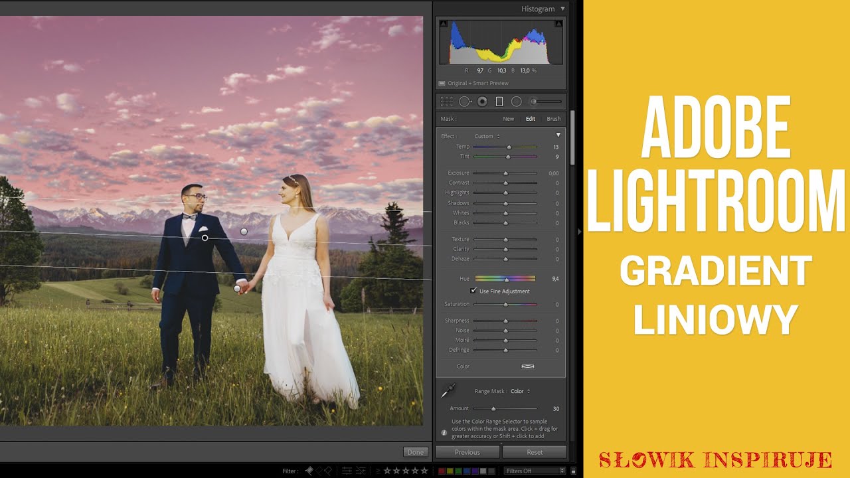Click the Hue slider track

(x=505, y=279)
